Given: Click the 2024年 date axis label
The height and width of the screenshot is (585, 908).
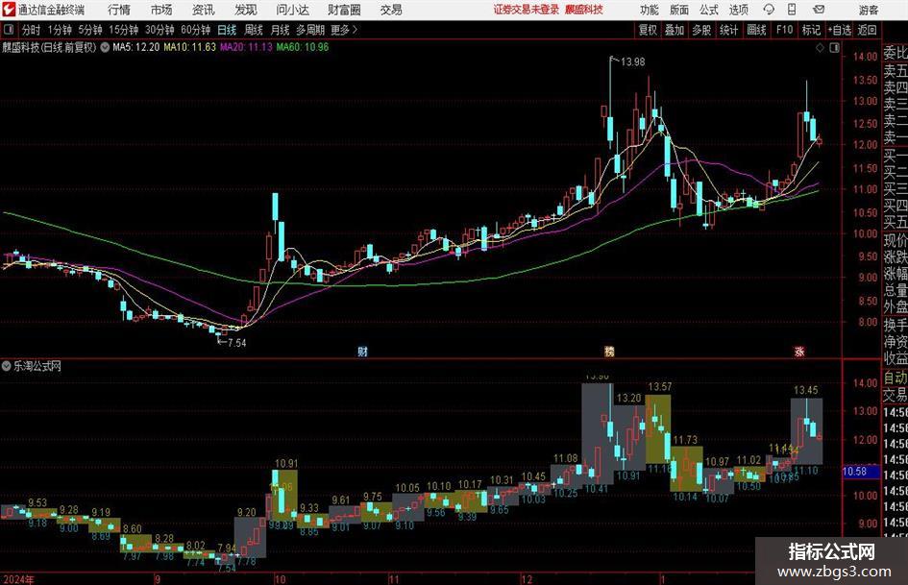Looking at the screenshot, I should coord(18,579).
